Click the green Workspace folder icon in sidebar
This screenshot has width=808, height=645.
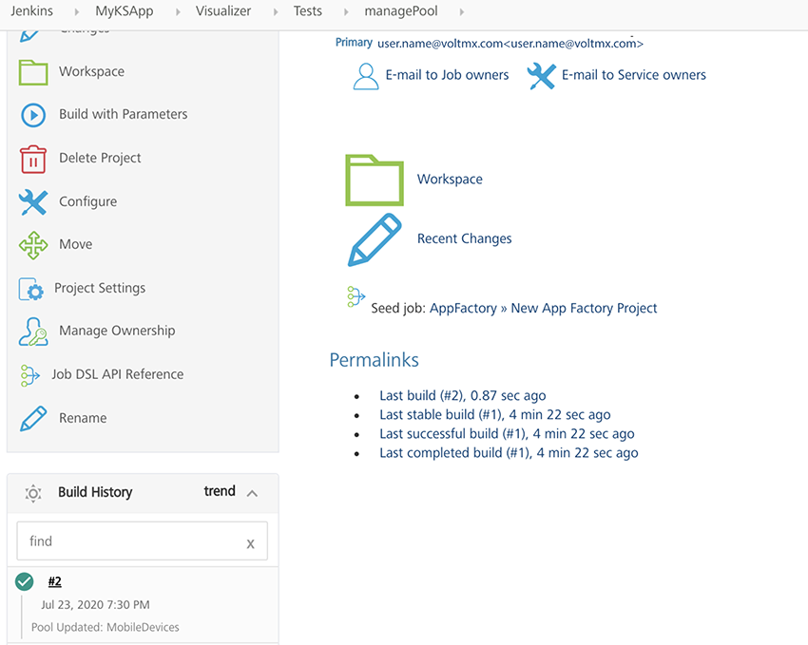[x=32, y=72]
